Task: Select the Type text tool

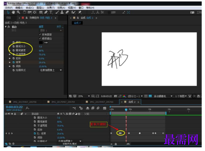Action: coord(51,12)
